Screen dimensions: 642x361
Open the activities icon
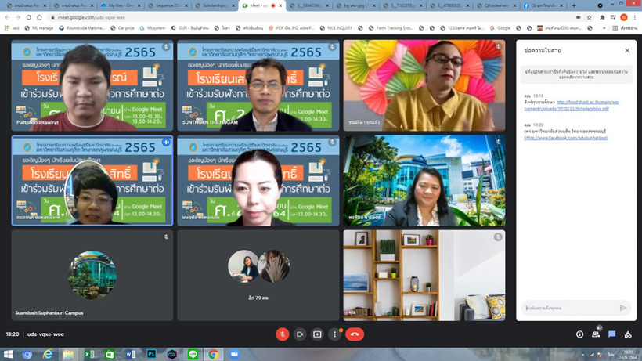(629, 334)
